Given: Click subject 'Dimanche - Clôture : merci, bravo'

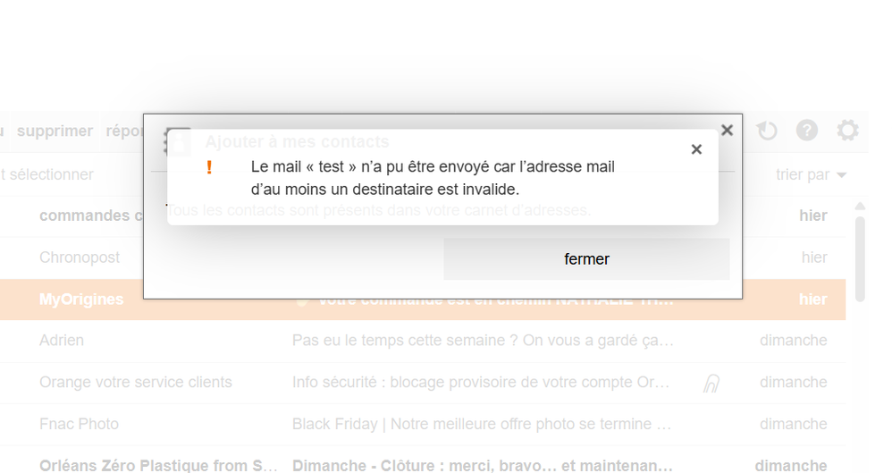Looking at the screenshot, I should coord(482,466).
